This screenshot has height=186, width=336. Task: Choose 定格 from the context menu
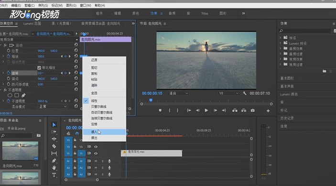[x=104, y=124]
